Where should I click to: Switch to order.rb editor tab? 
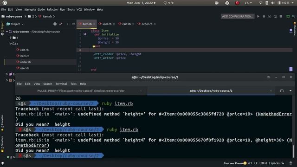click(x=147, y=24)
